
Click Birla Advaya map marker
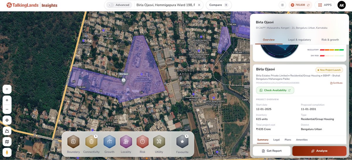pos(84,41)
